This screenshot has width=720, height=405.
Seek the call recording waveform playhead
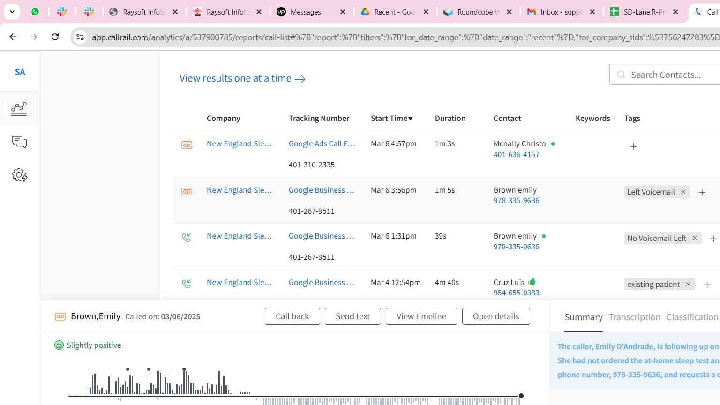click(521, 396)
